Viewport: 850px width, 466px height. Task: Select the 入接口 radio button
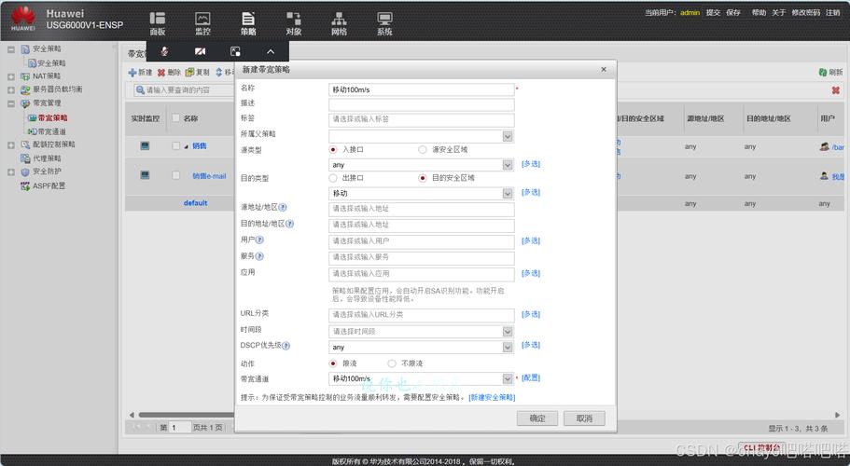click(333, 149)
